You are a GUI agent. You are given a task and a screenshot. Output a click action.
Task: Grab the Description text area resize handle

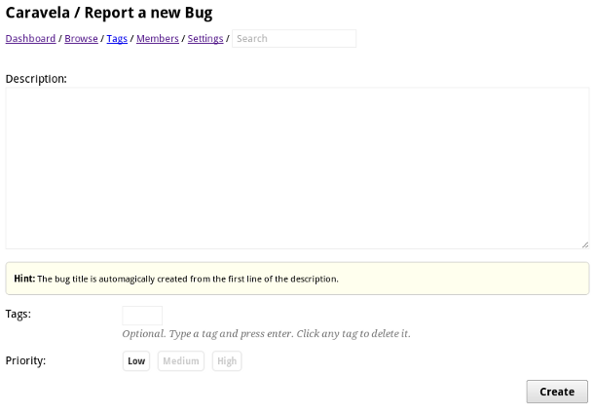click(584, 244)
